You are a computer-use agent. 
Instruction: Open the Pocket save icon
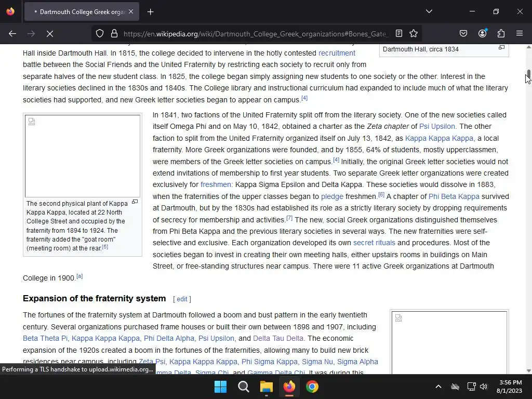coord(463,33)
